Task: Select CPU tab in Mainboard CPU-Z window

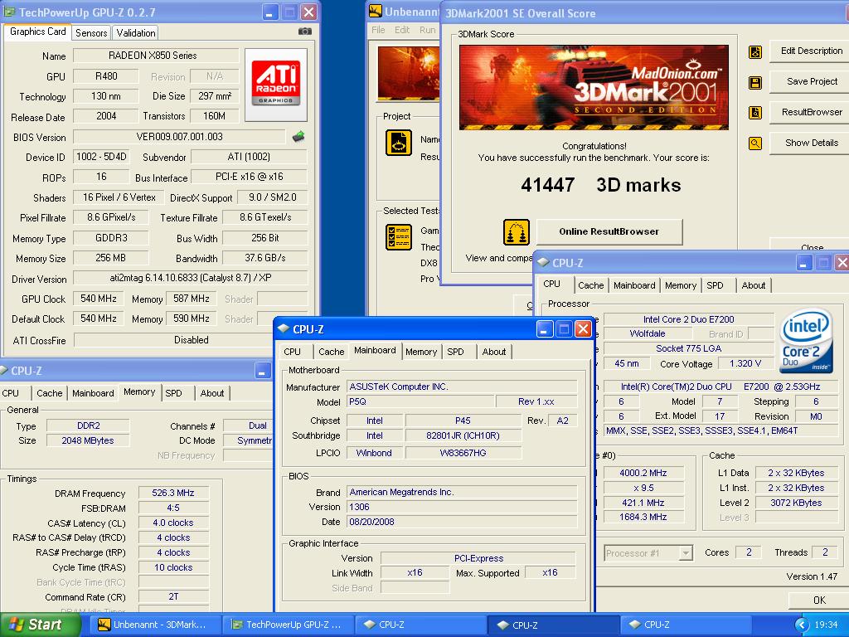Action: [x=293, y=352]
